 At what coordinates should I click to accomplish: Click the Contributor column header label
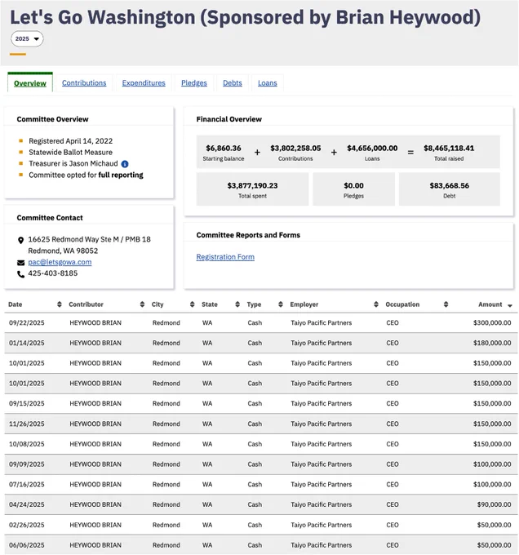point(86,304)
